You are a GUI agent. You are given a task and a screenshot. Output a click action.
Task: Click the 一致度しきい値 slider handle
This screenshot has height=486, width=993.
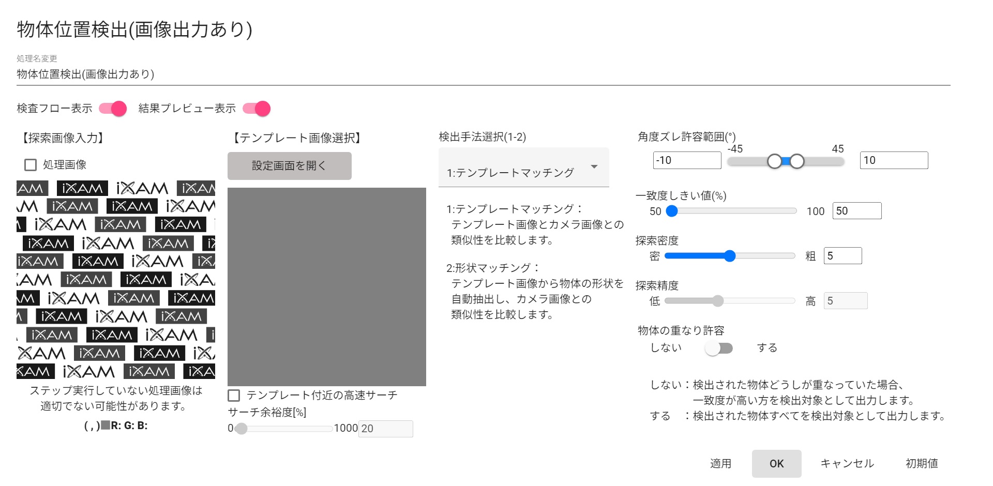coord(672,211)
